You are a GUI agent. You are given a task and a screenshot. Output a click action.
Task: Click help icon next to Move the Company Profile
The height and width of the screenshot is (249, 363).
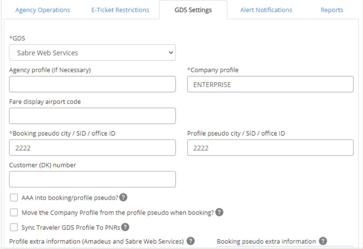coord(219,212)
